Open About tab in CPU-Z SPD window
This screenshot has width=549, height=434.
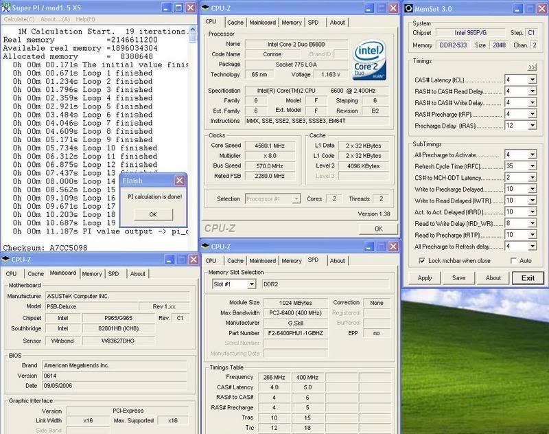337,261
